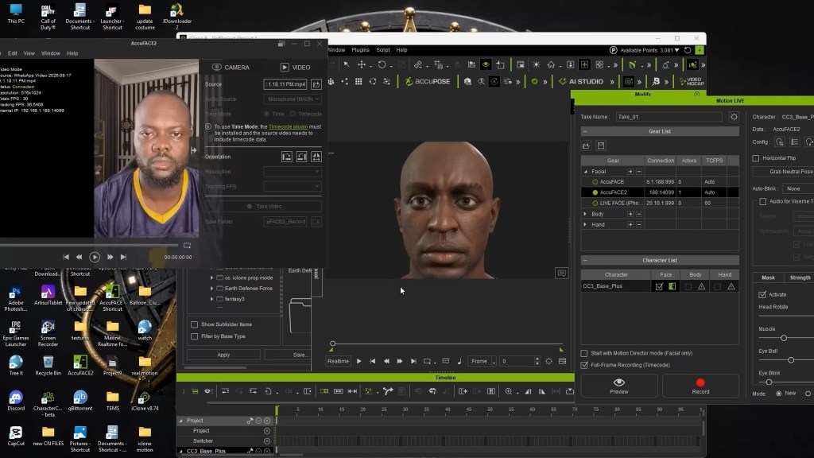Click the iClone viewport Play button
Screen dimensions: 814x458
[x=359, y=361]
